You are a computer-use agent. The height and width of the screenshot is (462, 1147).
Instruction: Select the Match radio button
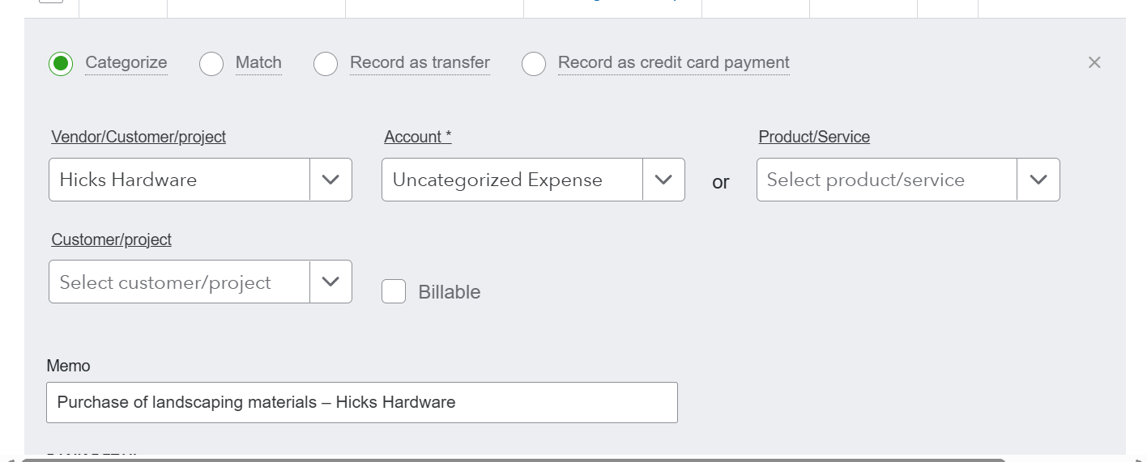pyautogui.click(x=211, y=63)
